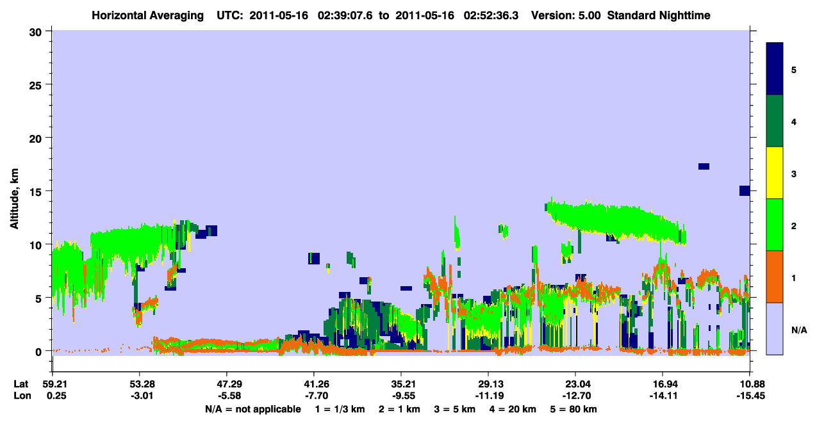Click the '3 = 5 km' legend entry
833x427 pixels.
(x=454, y=409)
